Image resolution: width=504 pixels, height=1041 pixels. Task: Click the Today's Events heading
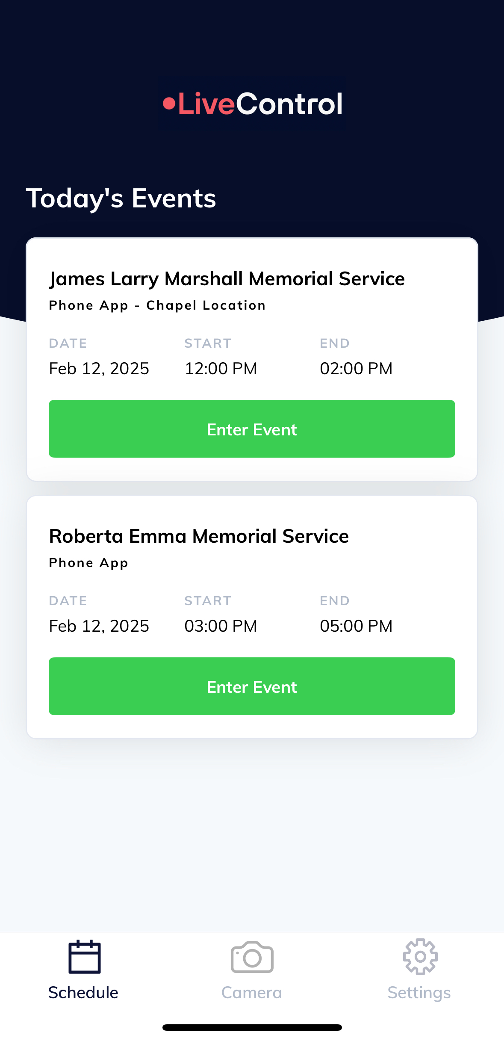click(x=121, y=198)
